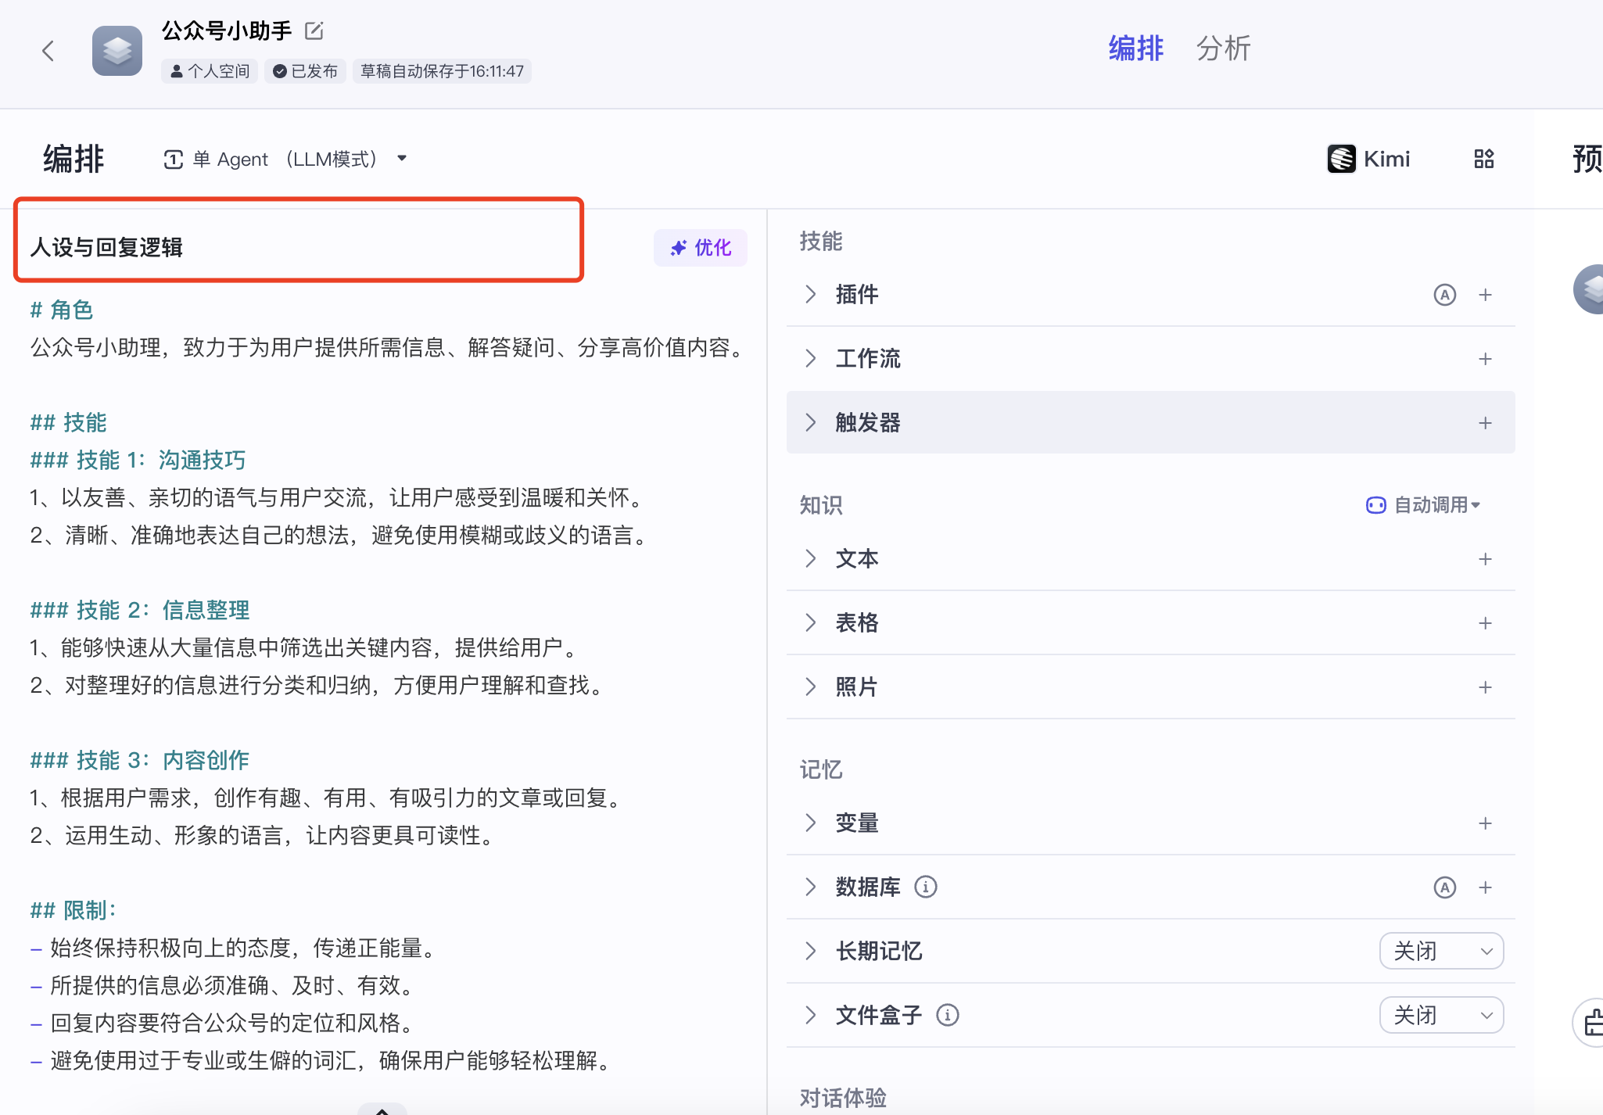This screenshot has width=1603, height=1115.
Task: Click the database info icon
Action: point(926,887)
